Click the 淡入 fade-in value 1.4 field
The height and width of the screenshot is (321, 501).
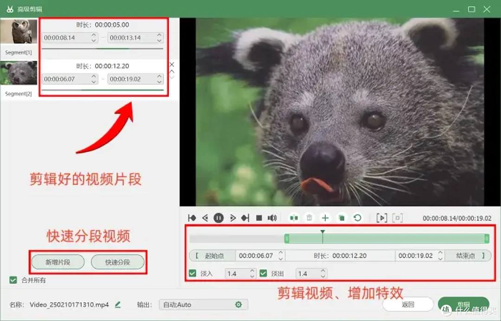(240, 274)
